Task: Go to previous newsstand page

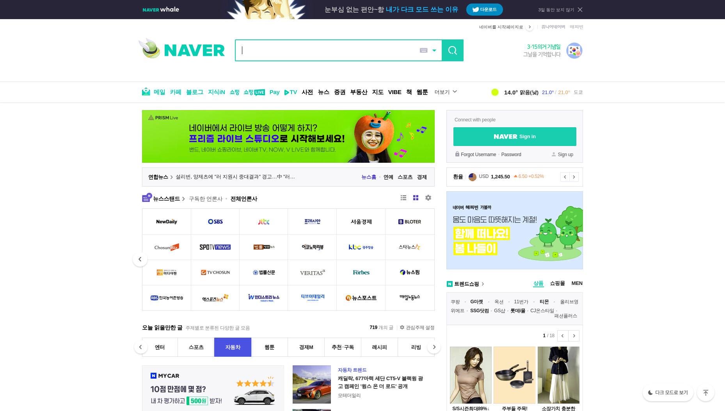Action: (140, 259)
